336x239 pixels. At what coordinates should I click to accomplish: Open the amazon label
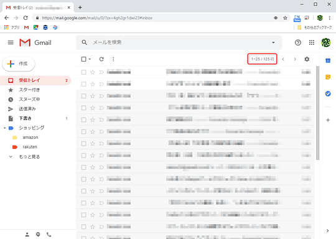[x=30, y=138]
